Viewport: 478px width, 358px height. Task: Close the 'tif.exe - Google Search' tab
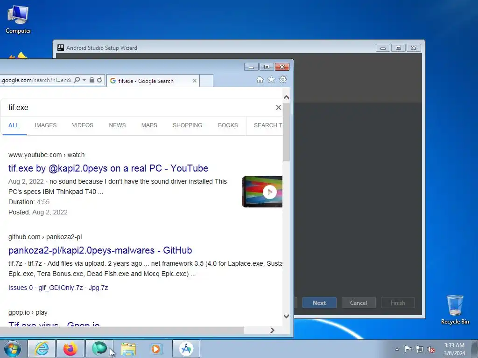[x=195, y=81]
